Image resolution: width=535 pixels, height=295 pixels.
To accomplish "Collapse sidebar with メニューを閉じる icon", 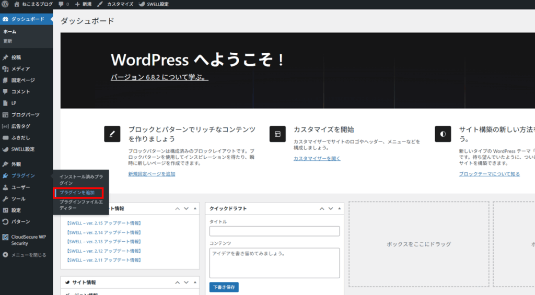I will 5,255.
